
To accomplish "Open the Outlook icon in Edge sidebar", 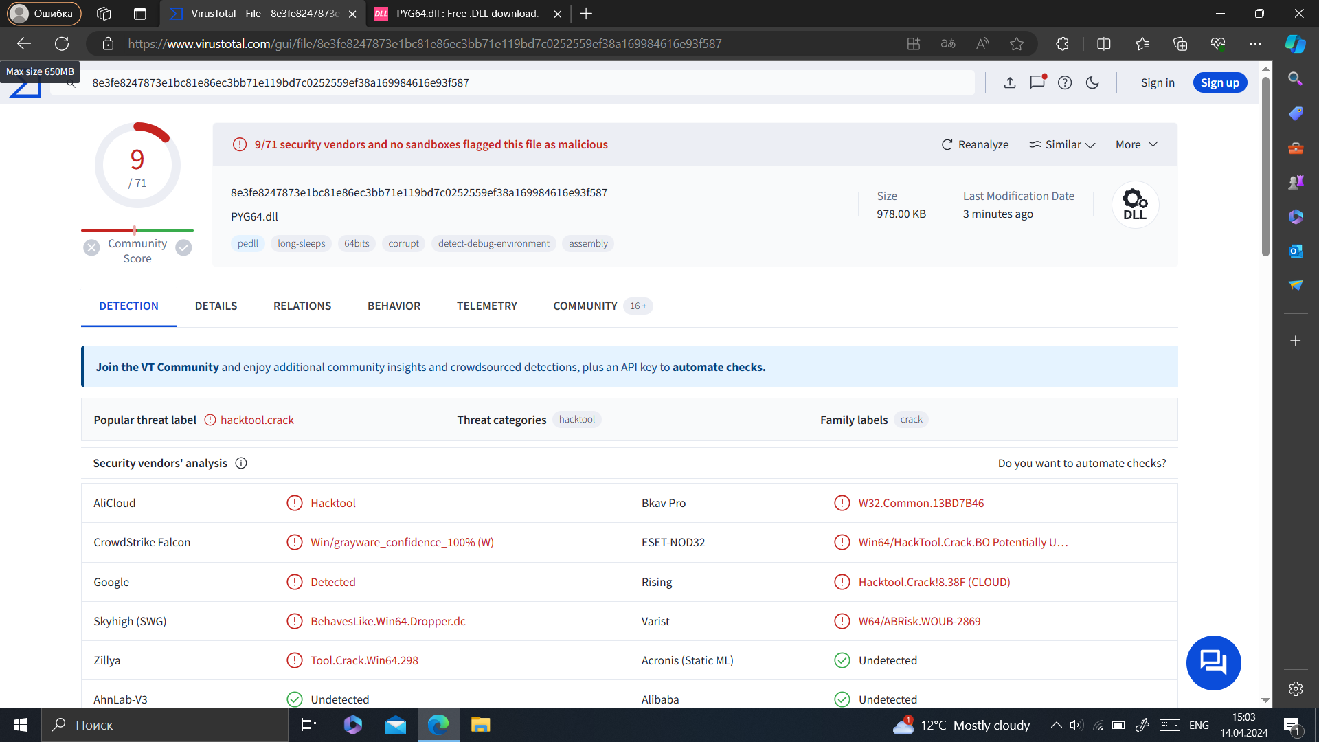I will pos(1295,251).
